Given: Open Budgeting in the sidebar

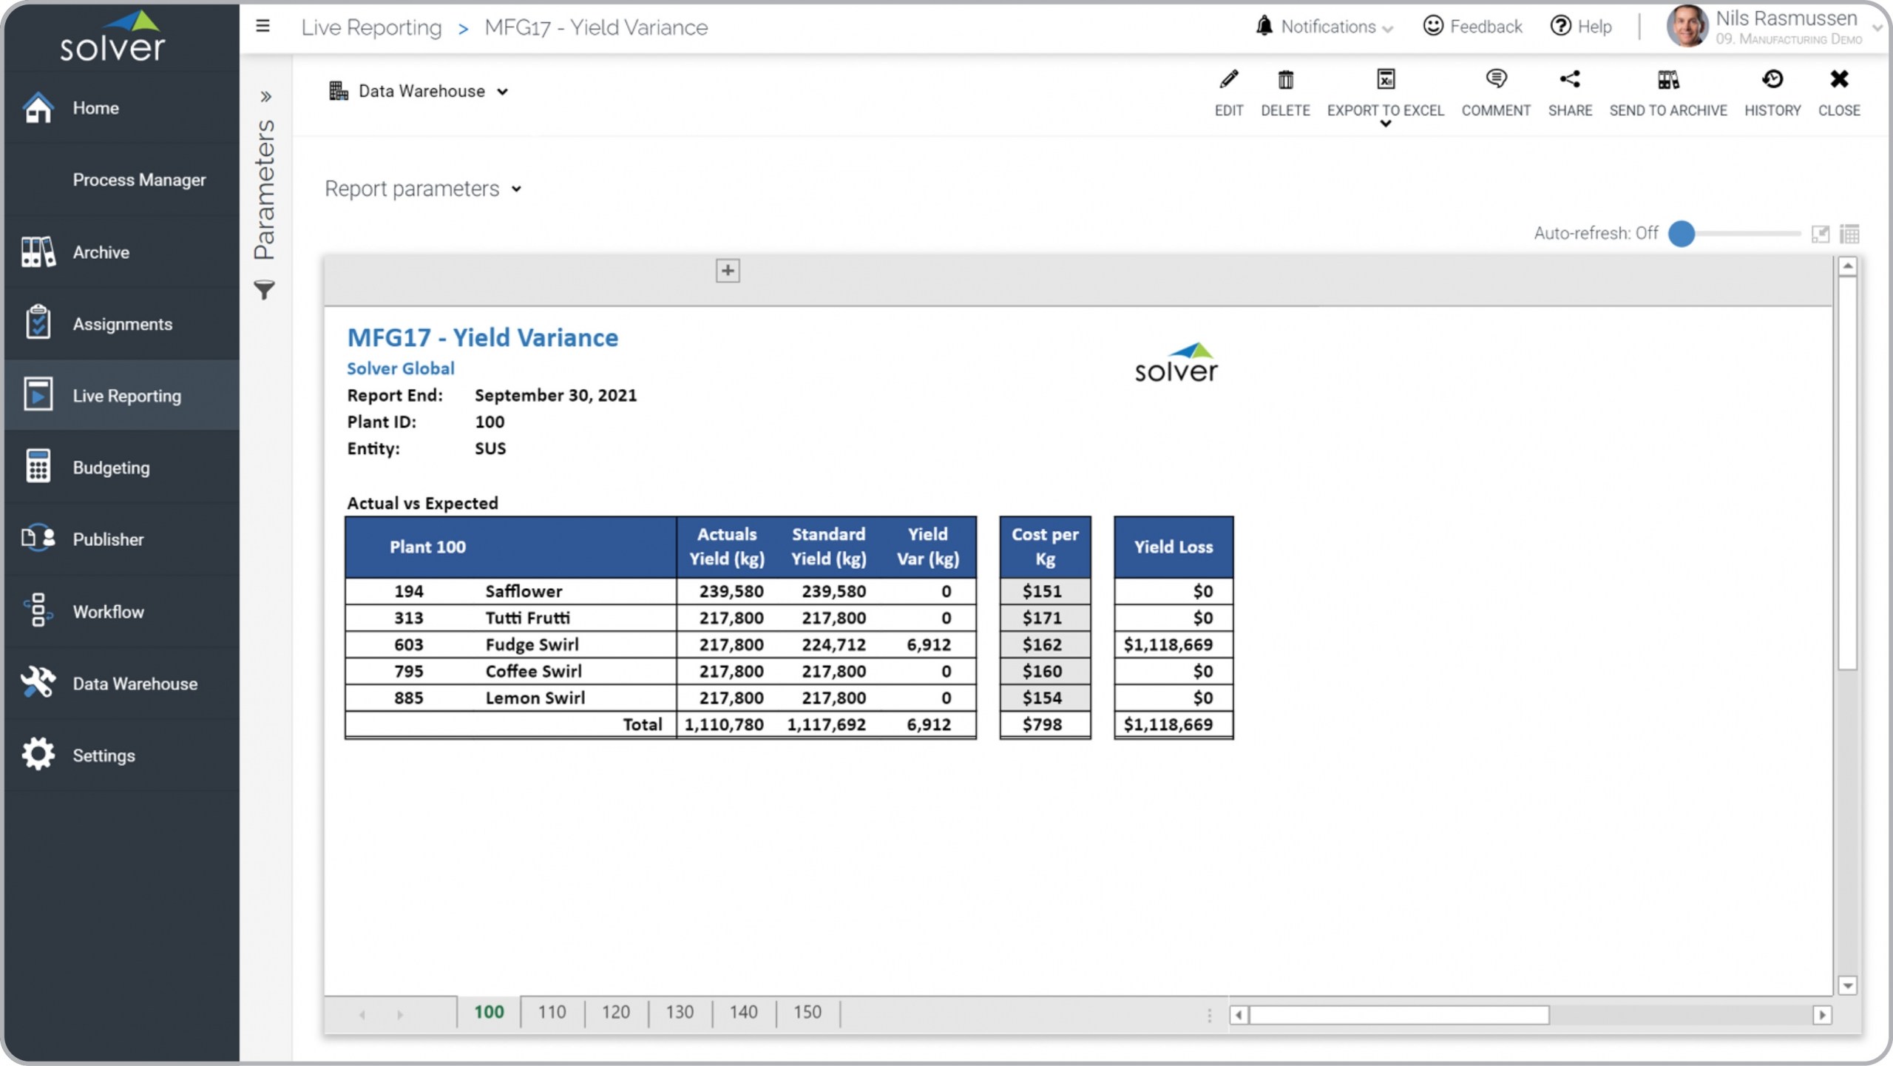Looking at the screenshot, I should (111, 468).
